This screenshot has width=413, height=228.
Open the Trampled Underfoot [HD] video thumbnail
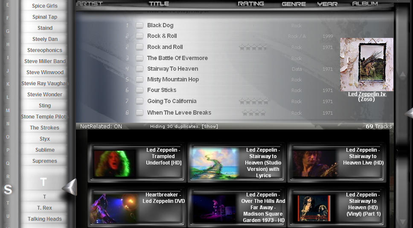tap(112, 163)
